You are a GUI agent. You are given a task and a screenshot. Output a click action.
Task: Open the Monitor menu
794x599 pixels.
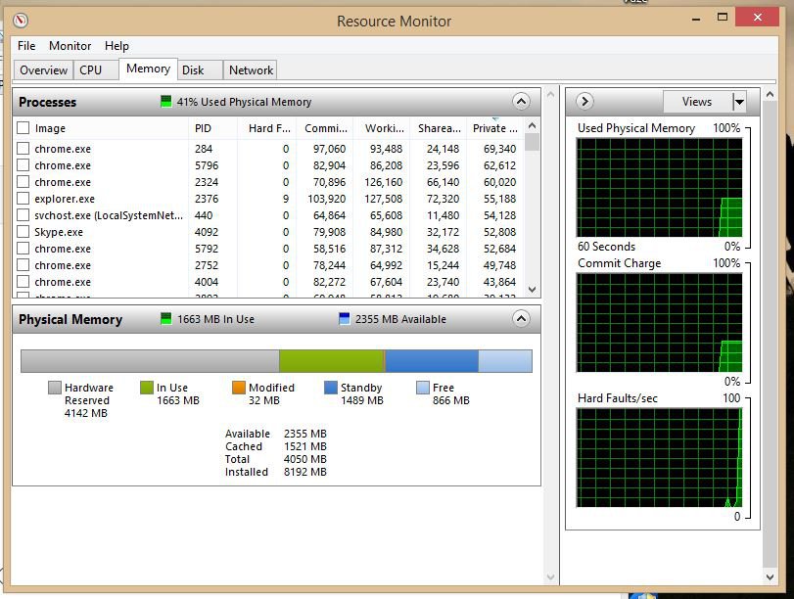[70, 46]
